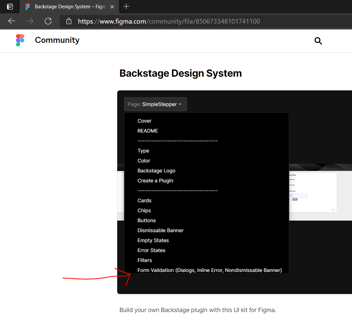Image resolution: width=352 pixels, height=325 pixels.
Task: Click the Figma Community logo
Action: pos(20,40)
